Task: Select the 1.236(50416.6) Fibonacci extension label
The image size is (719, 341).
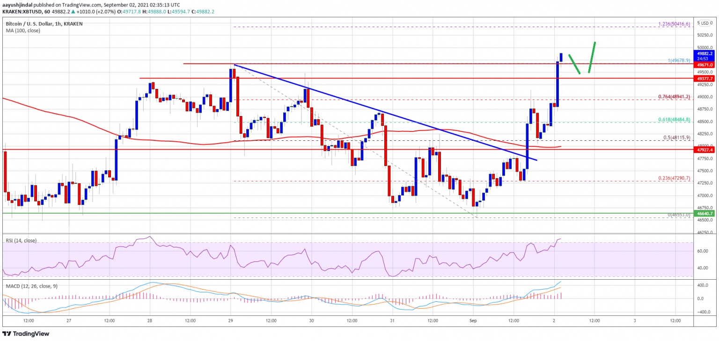Action: pyautogui.click(x=673, y=25)
